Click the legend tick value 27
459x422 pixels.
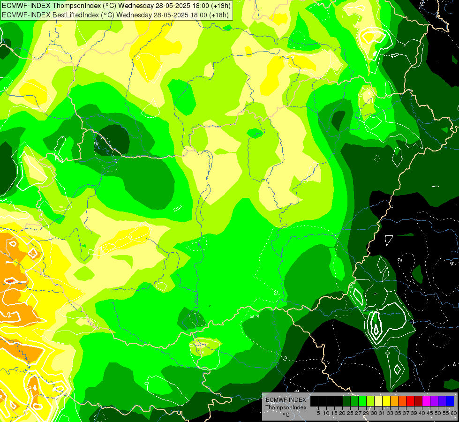coord(358,413)
